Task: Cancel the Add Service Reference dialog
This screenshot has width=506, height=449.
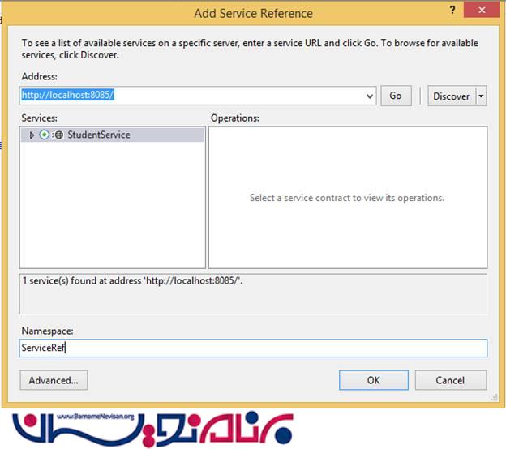Action: coord(451,380)
